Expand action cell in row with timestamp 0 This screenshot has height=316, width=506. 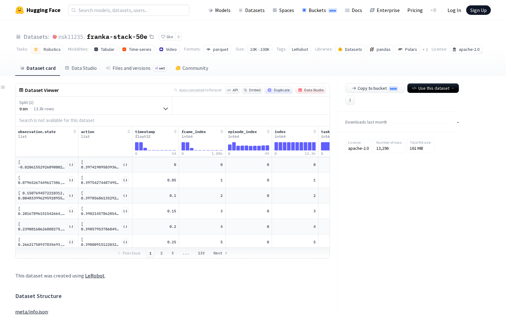point(125,165)
